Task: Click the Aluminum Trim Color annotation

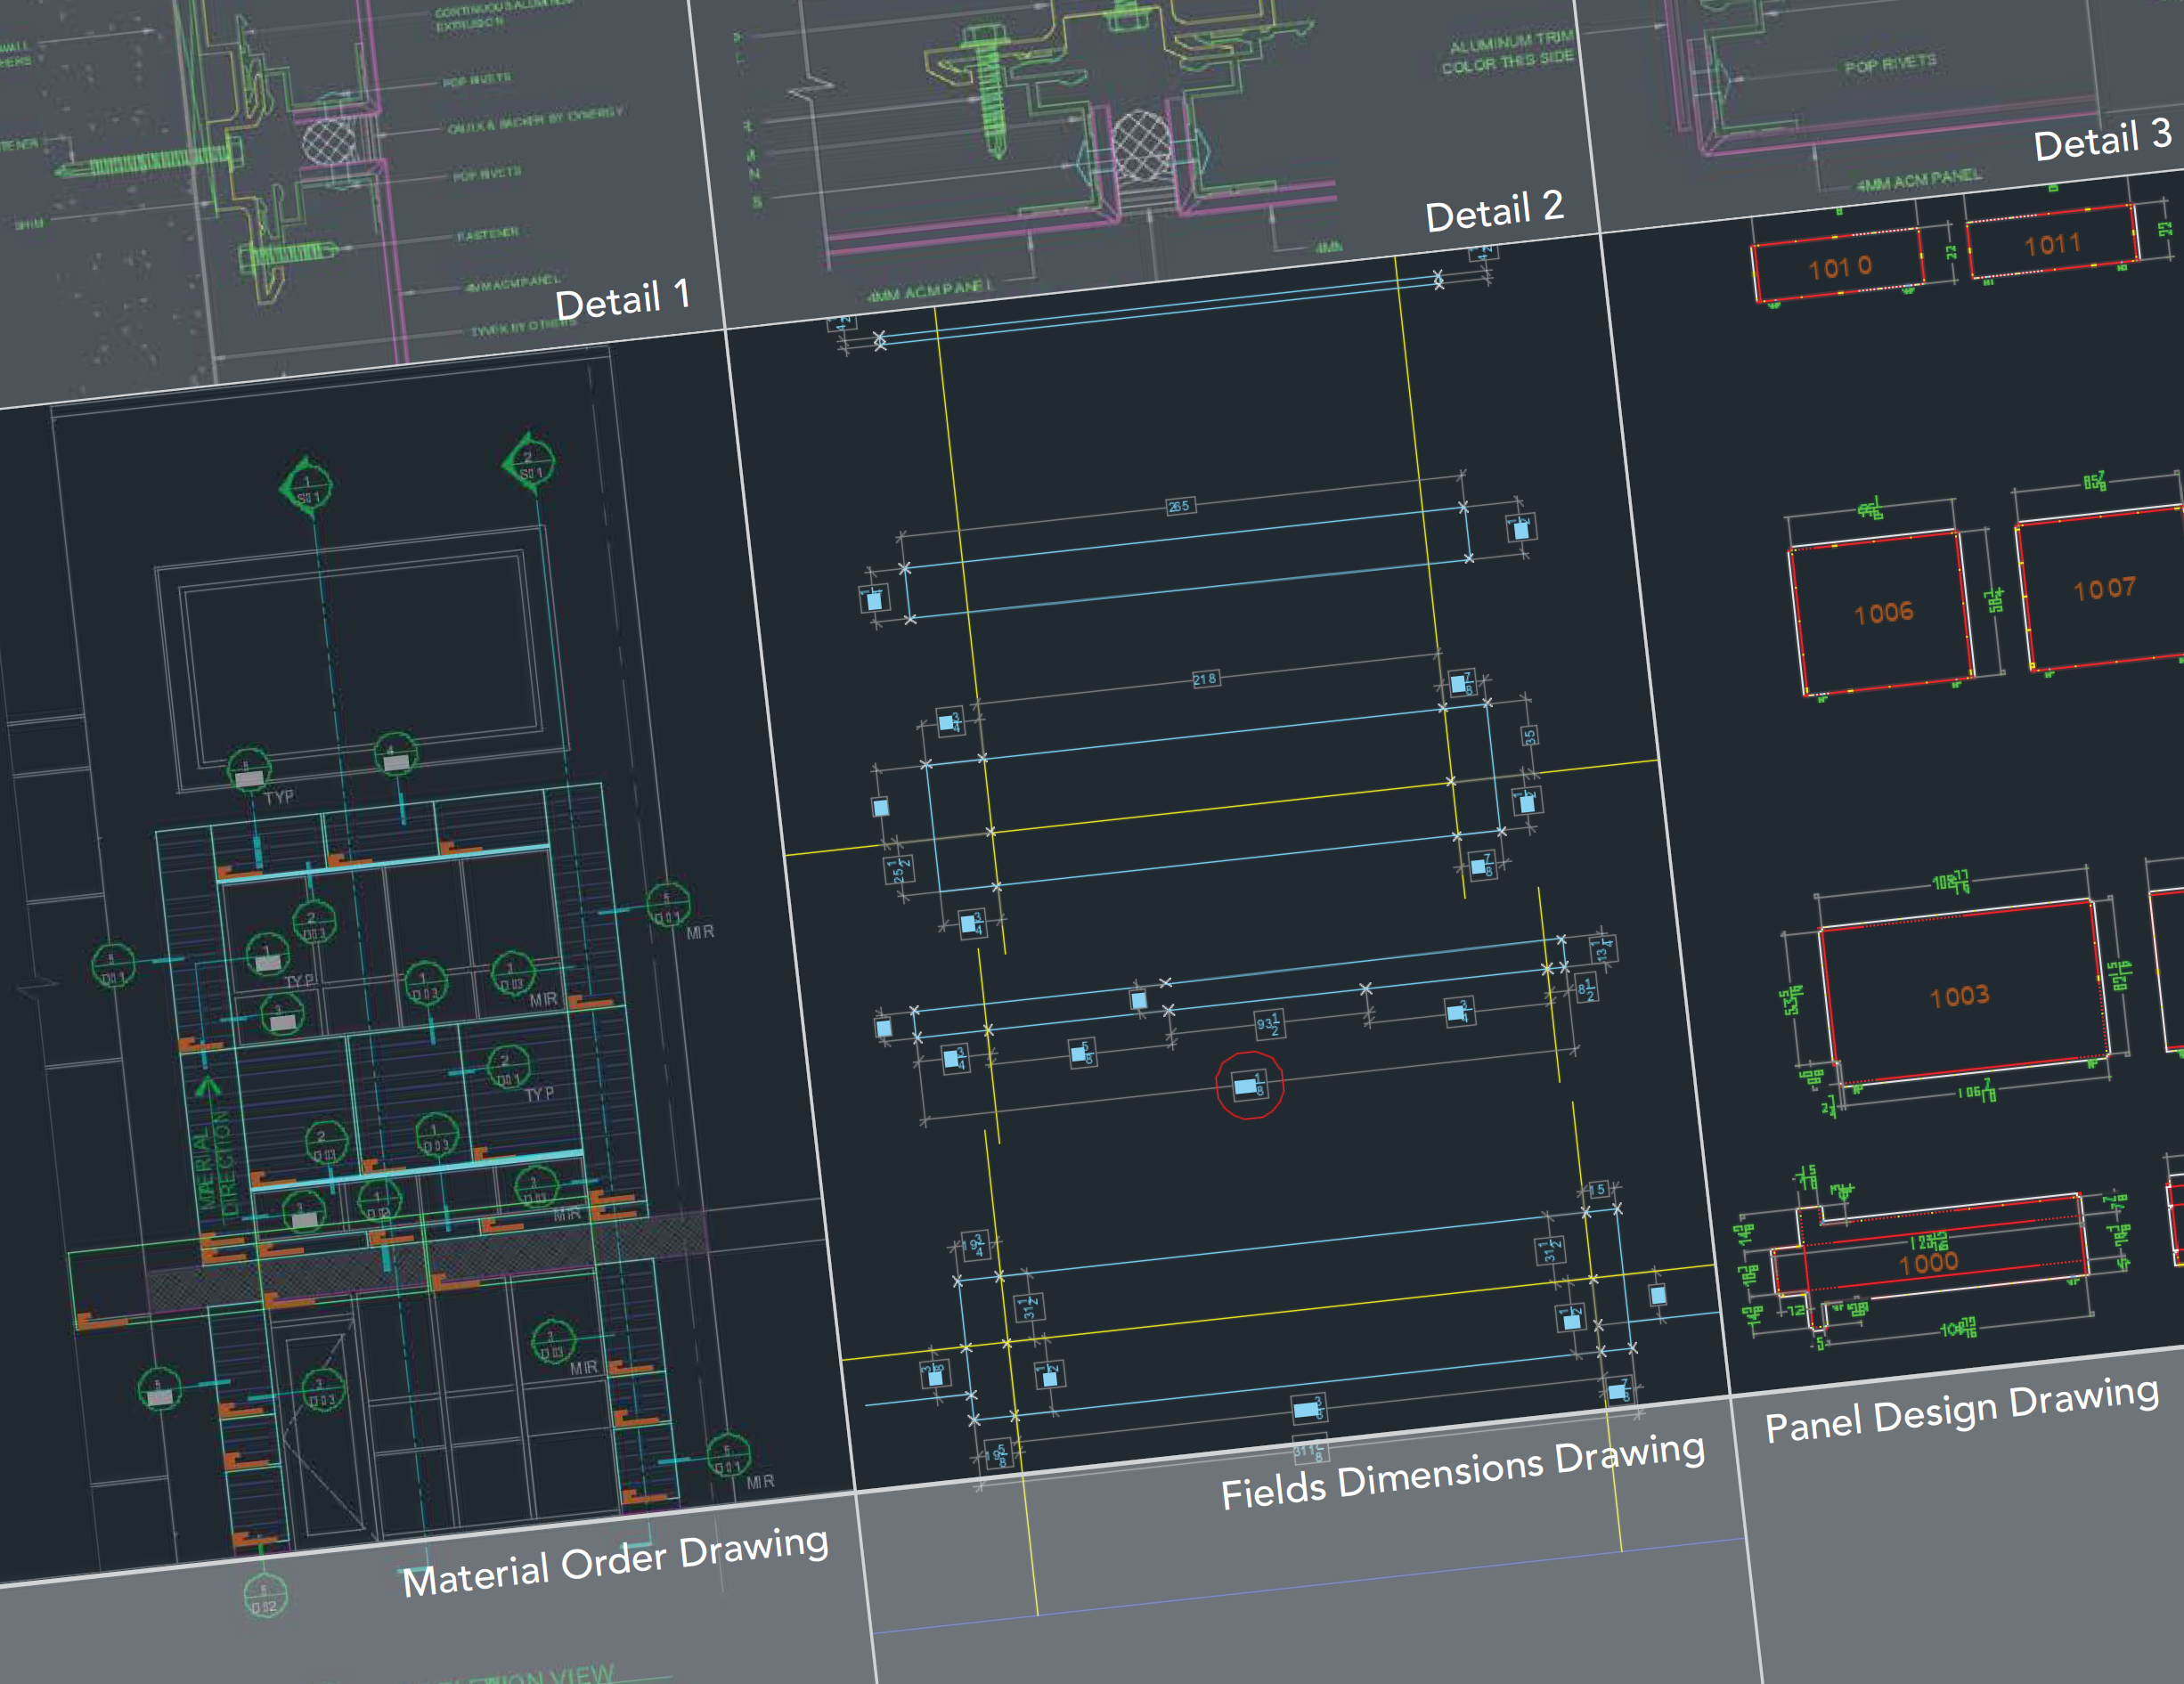Action: (1507, 53)
